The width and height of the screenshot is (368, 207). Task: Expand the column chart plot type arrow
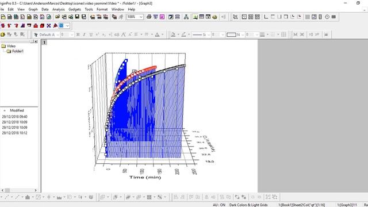coord(32,197)
